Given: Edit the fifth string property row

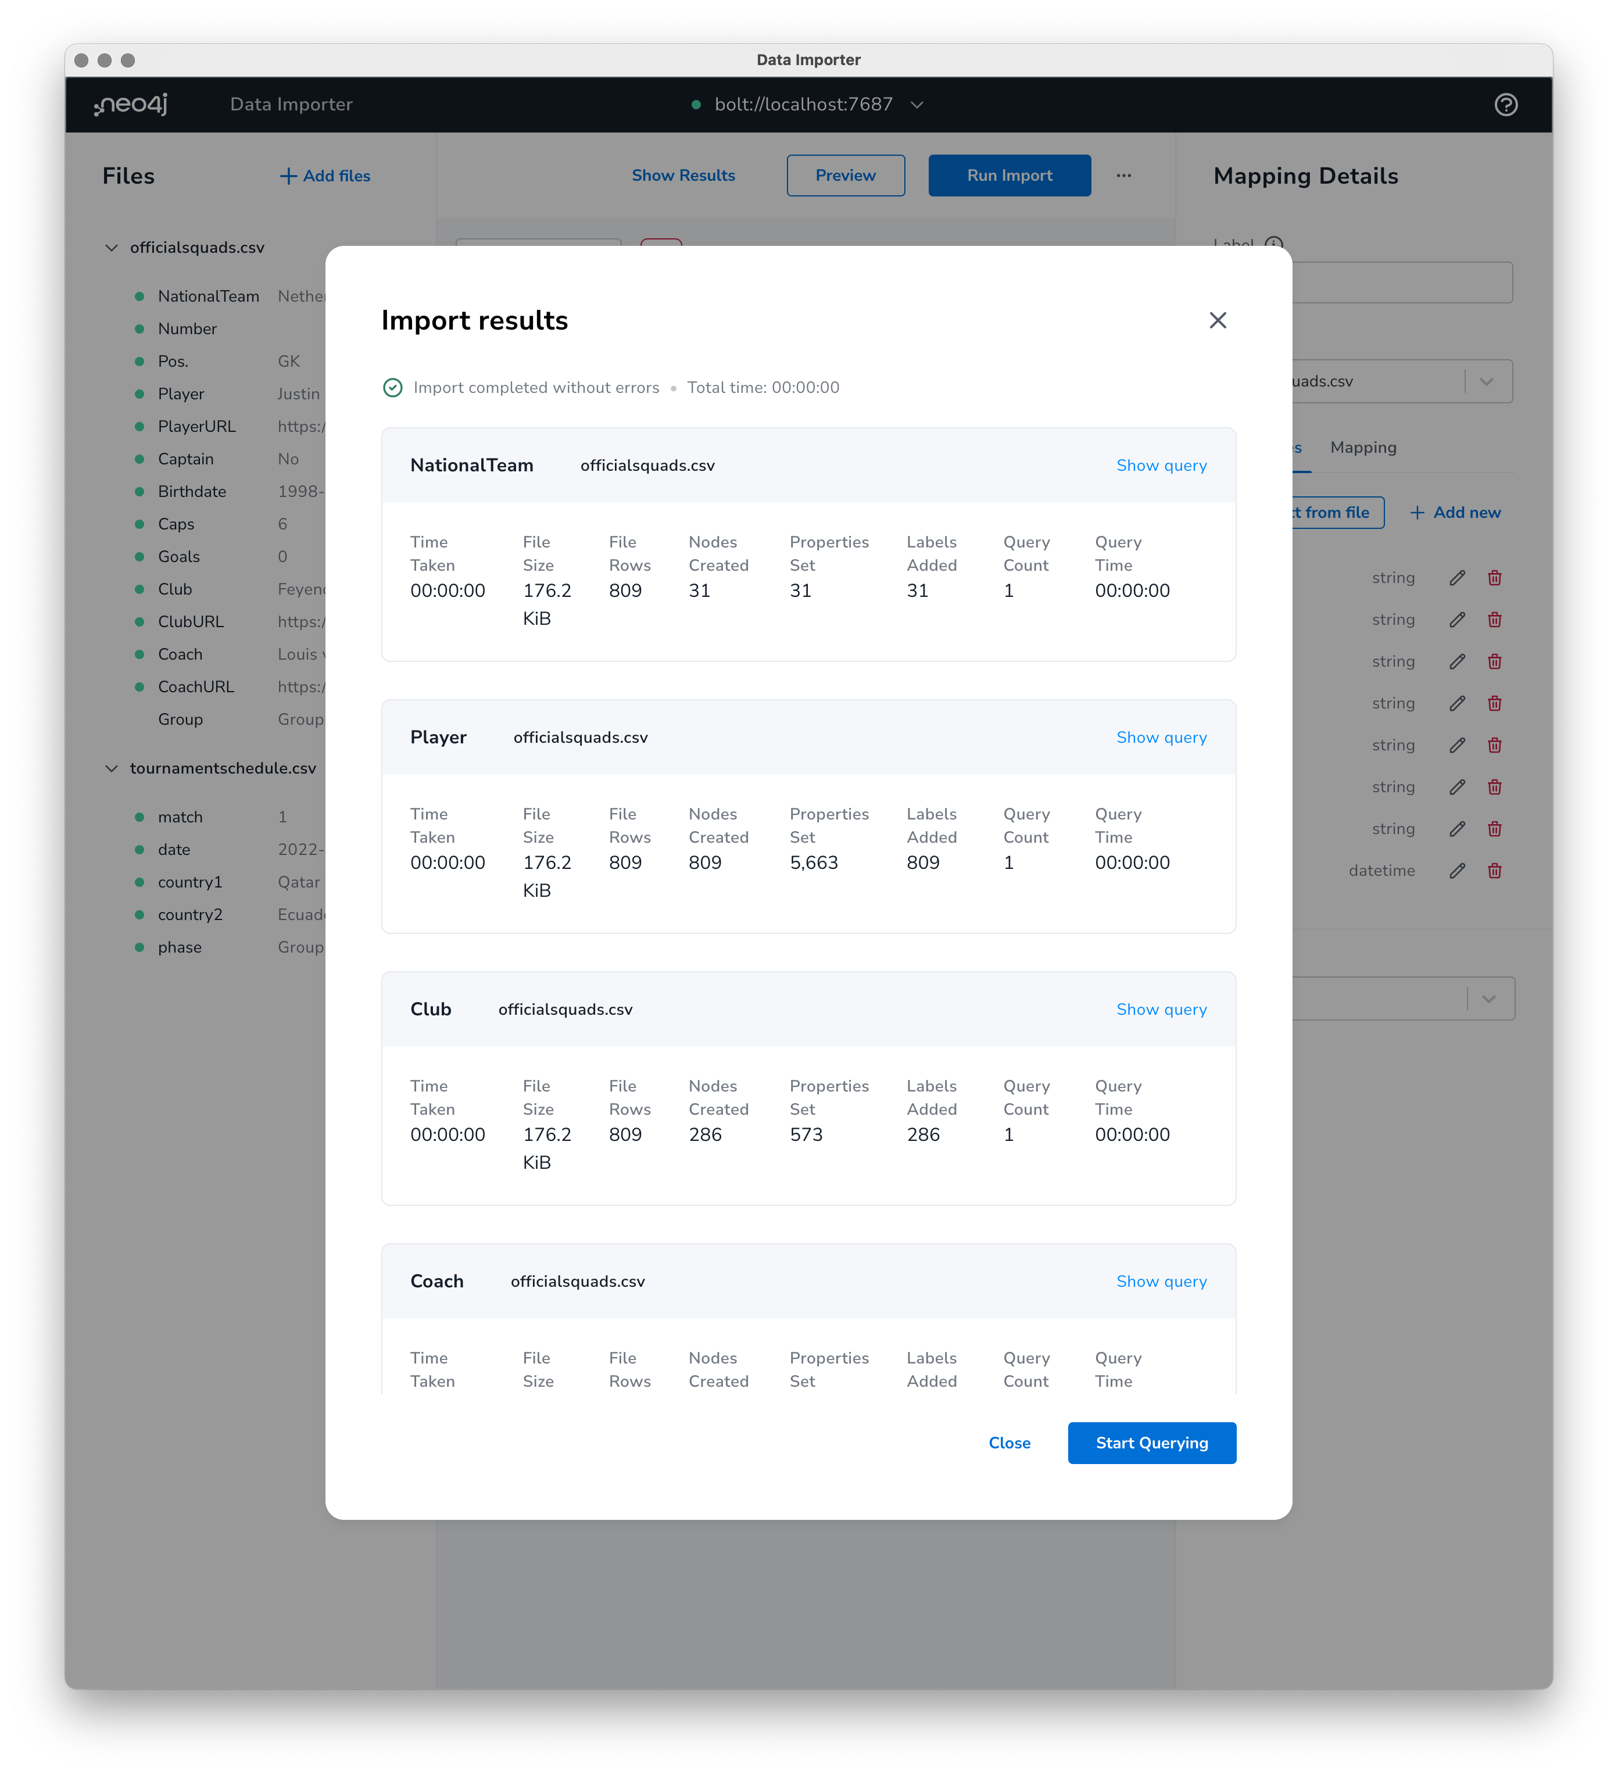Looking at the screenshot, I should coord(1457,745).
